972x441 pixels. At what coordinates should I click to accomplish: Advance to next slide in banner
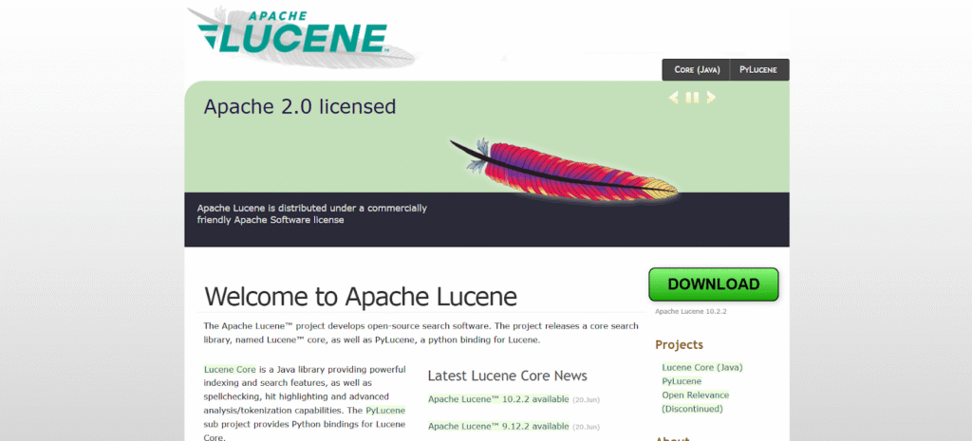pyautogui.click(x=711, y=97)
